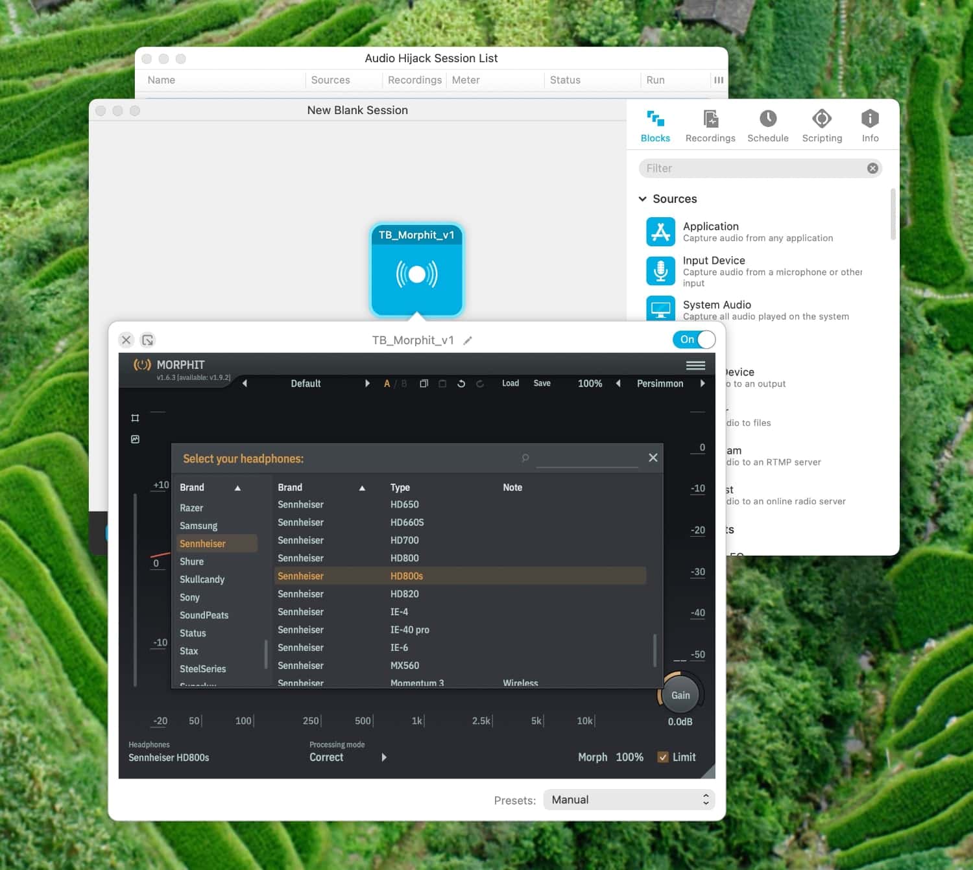Click the graph curve display icon
Image resolution: width=973 pixels, height=870 pixels.
[x=135, y=440]
